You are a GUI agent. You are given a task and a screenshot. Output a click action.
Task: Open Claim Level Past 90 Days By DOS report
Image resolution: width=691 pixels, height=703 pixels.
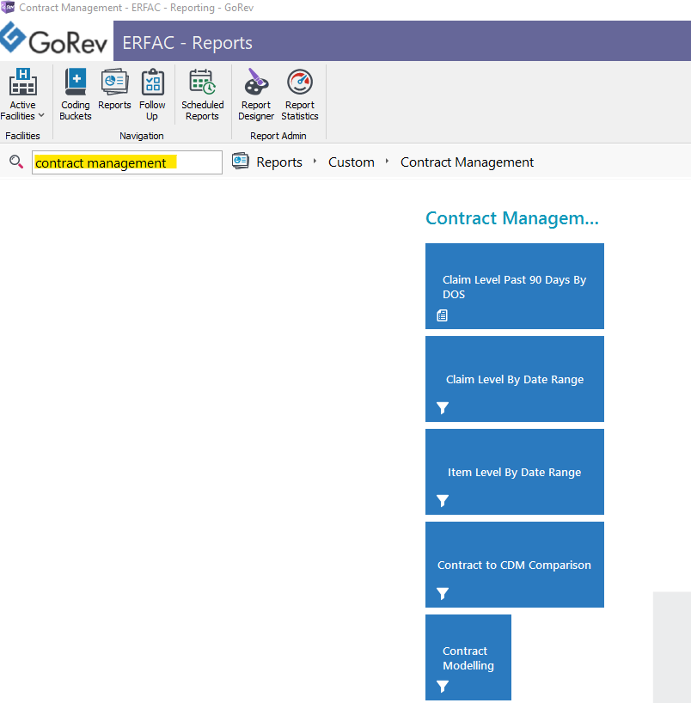point(514,286)
